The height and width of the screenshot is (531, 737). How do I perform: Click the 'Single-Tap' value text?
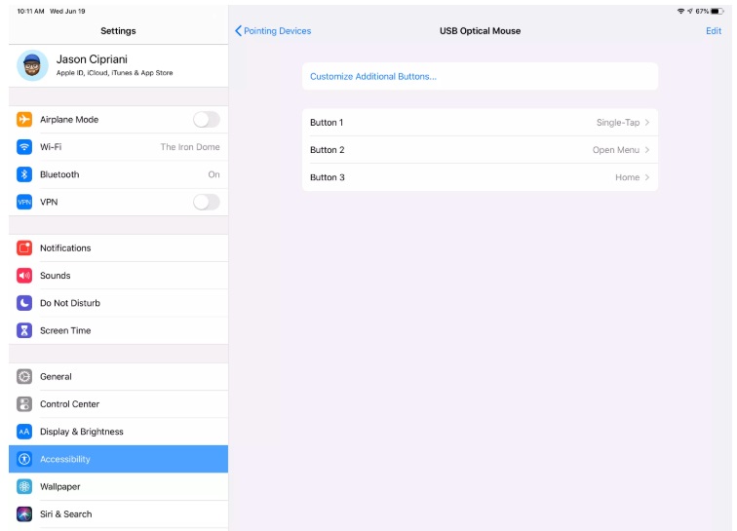618,123
